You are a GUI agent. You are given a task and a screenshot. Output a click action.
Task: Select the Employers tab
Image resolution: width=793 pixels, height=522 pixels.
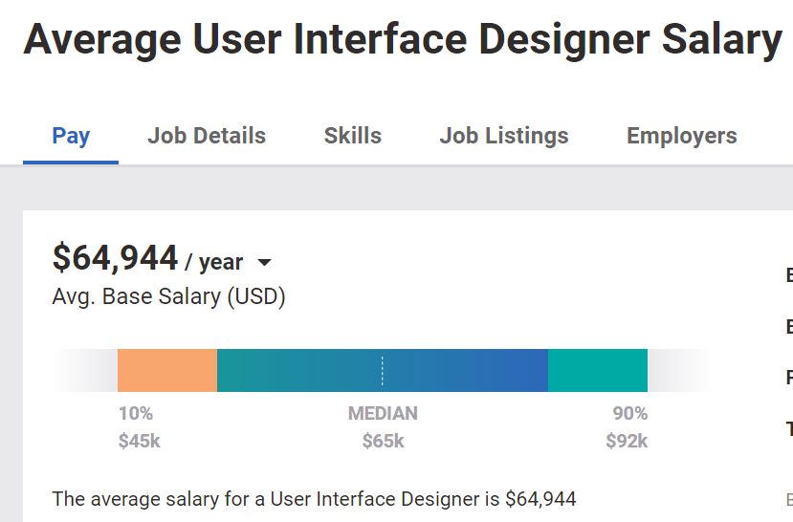point(682,136)
